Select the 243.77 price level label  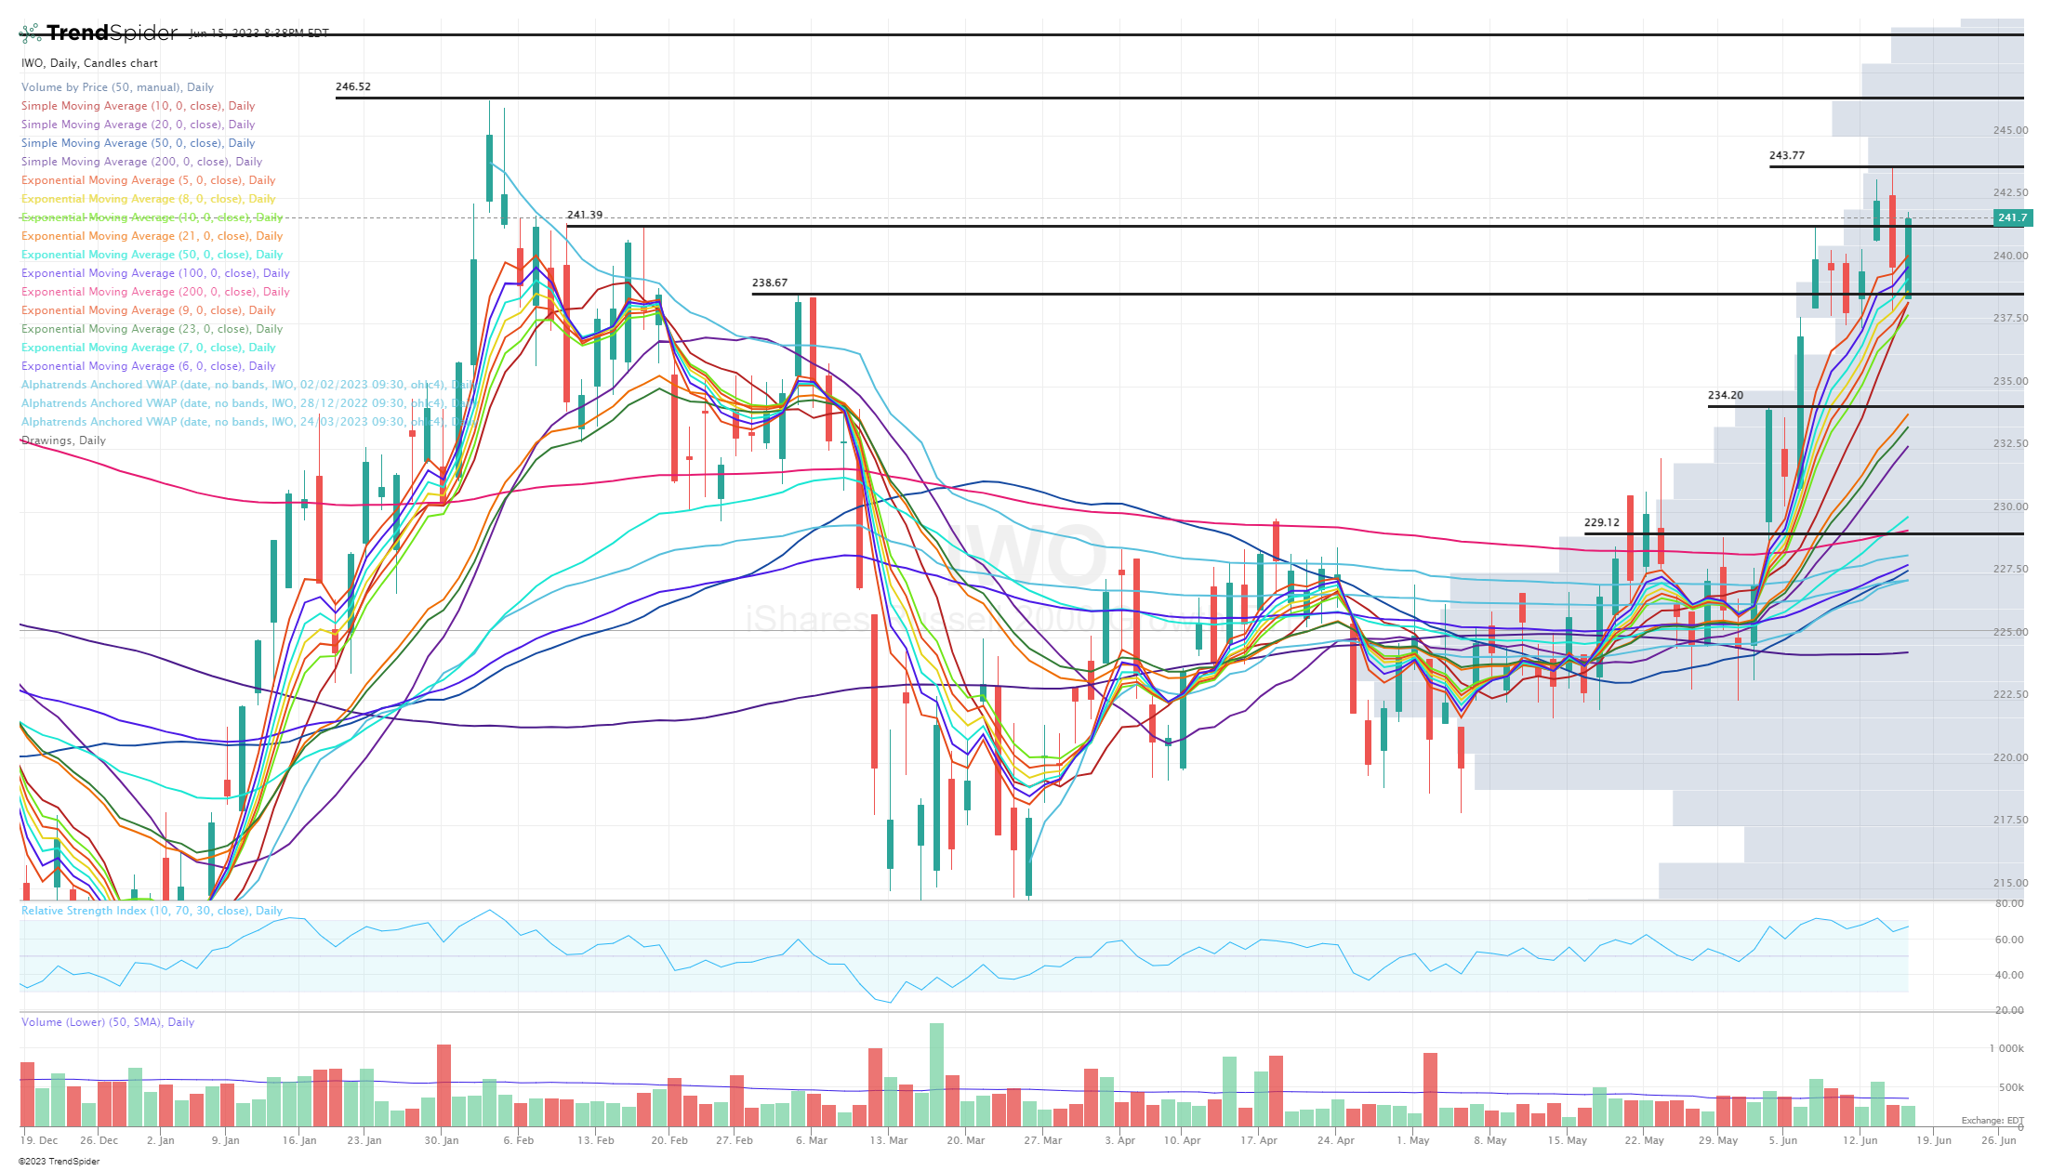(x=1787, y=155)
